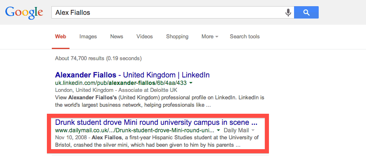
Task: Open Drunk student drove Mini result title
Action: click(156, 122)
